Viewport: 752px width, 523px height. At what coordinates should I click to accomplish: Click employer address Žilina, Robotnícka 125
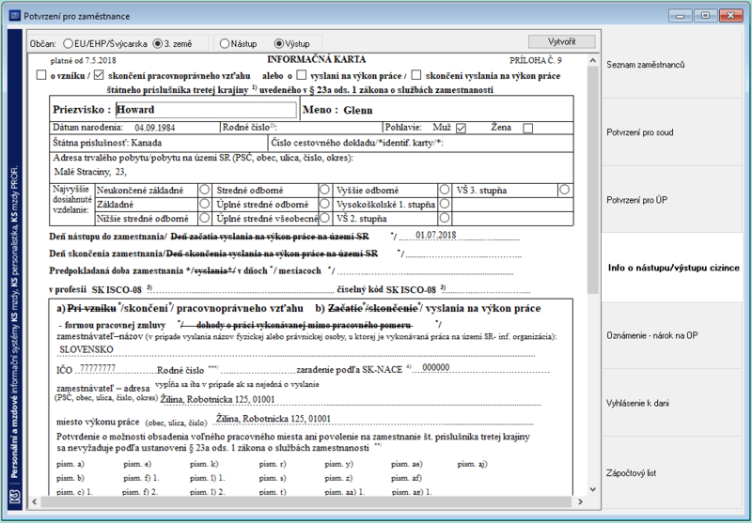point(218,399)
